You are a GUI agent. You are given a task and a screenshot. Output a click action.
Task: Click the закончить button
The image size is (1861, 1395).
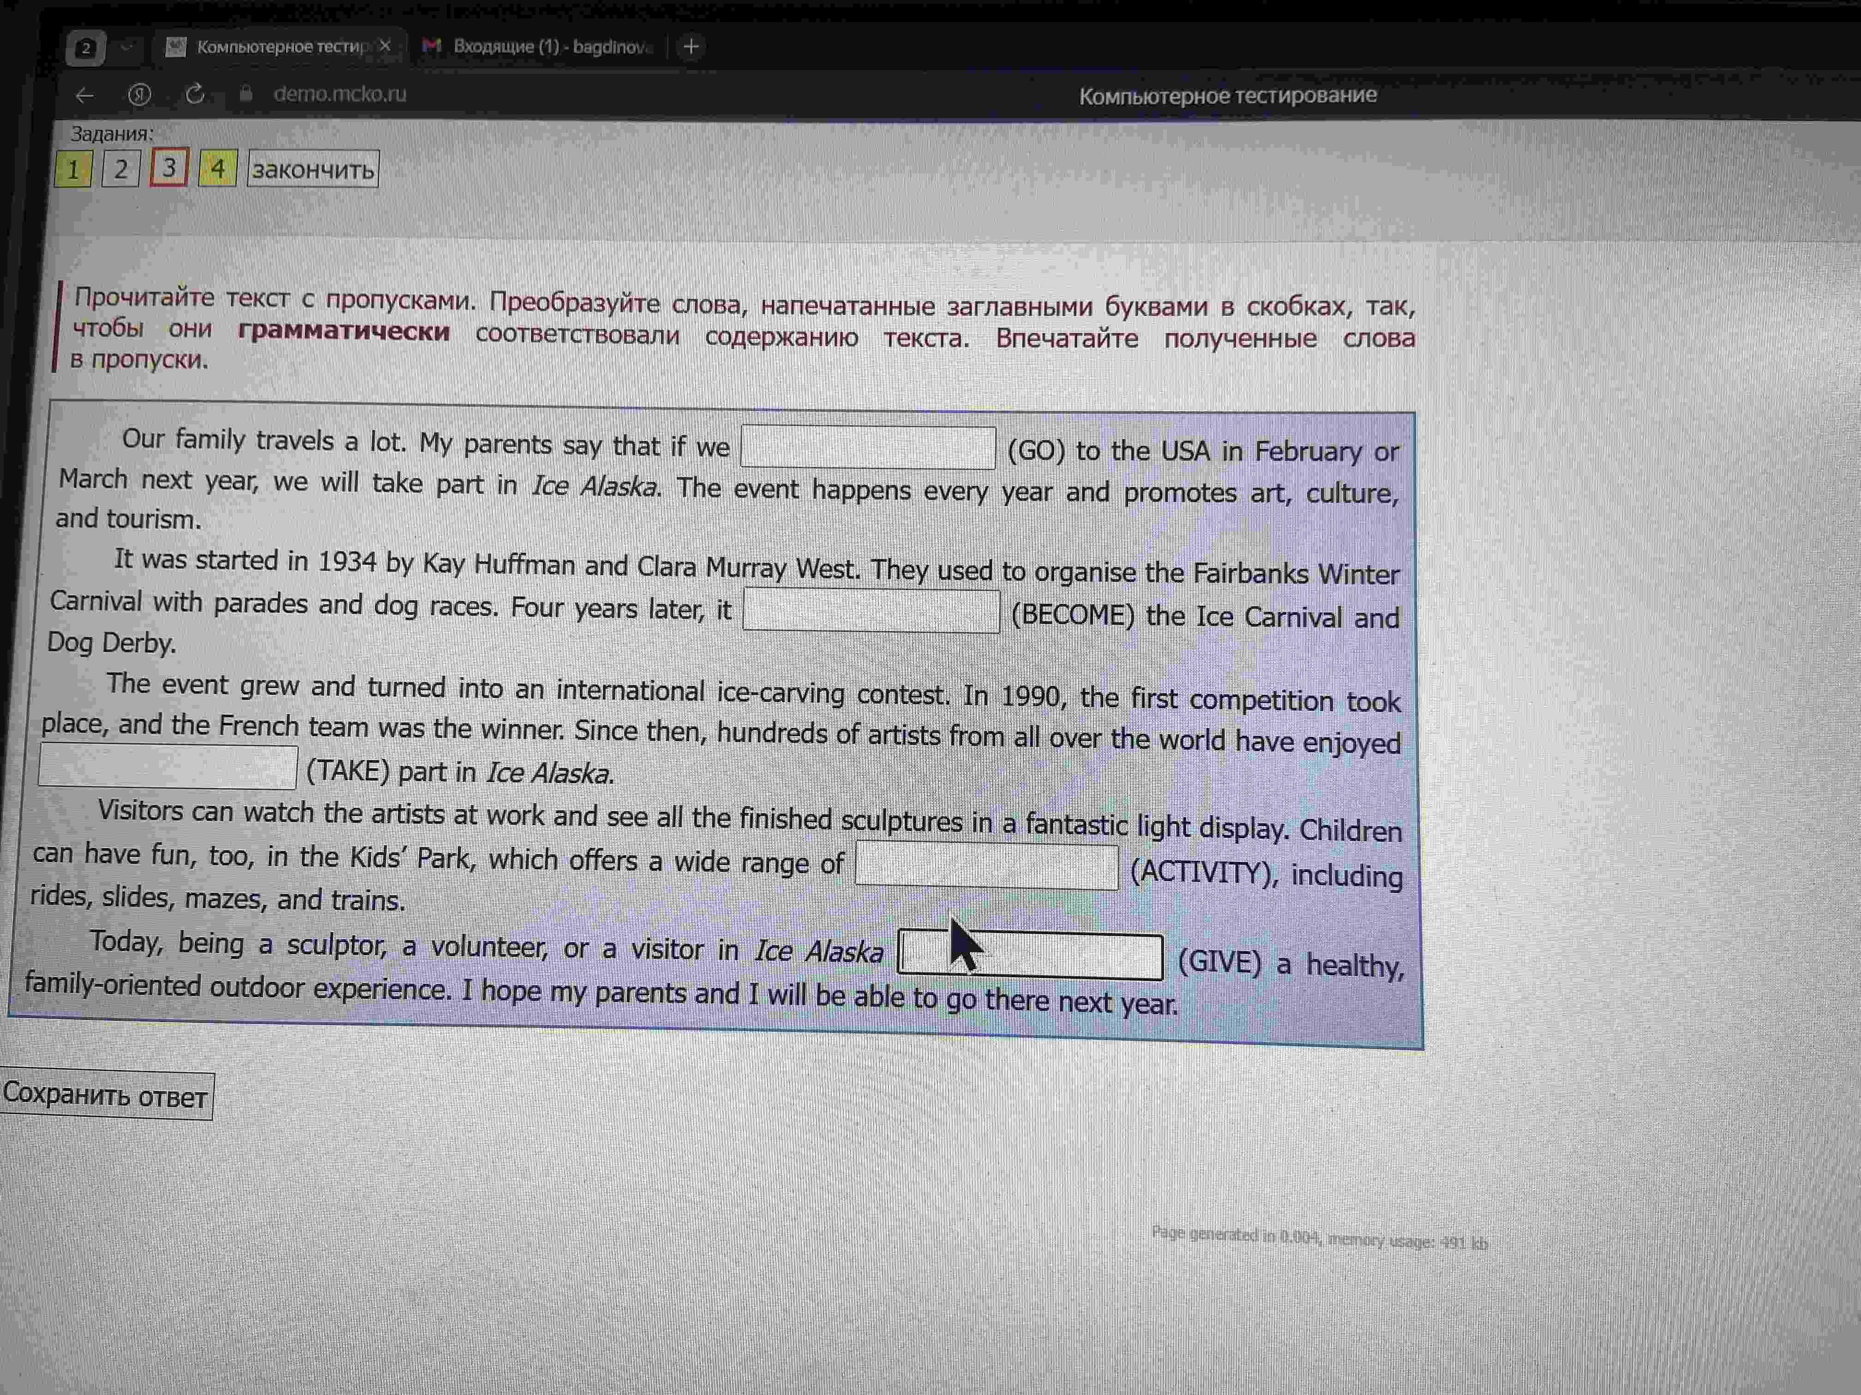313,169
